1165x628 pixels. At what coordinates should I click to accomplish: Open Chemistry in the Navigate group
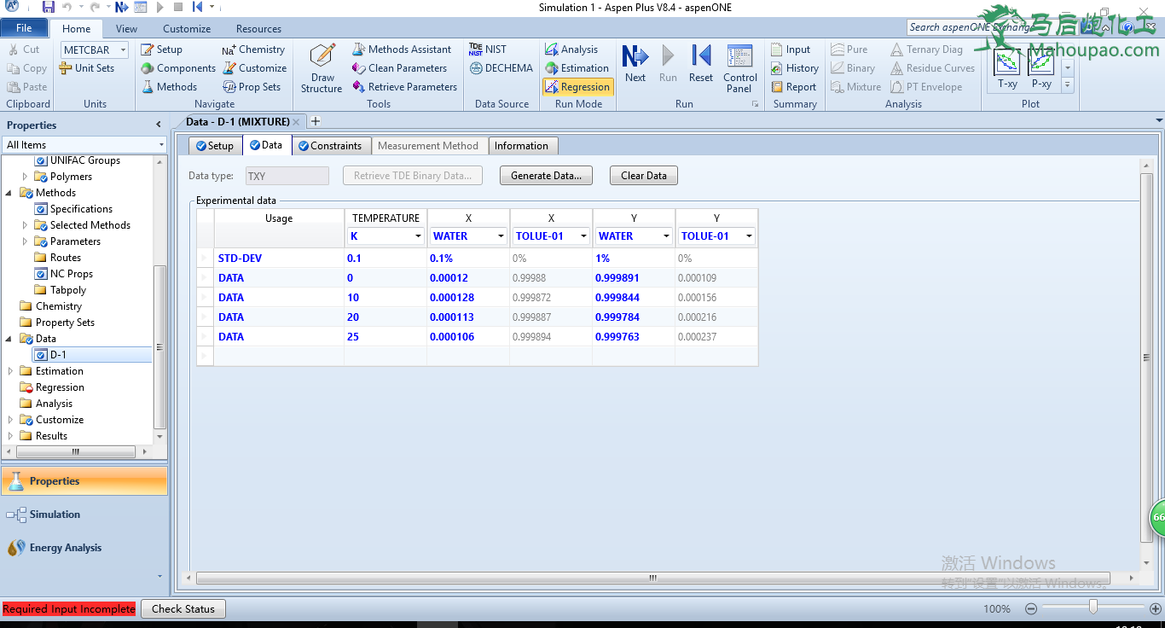click(253, 49)
